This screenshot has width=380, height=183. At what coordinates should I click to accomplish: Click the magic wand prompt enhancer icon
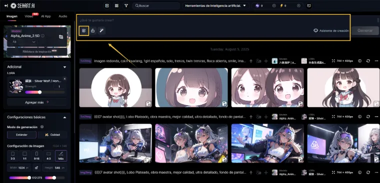(x=101, y=31)
